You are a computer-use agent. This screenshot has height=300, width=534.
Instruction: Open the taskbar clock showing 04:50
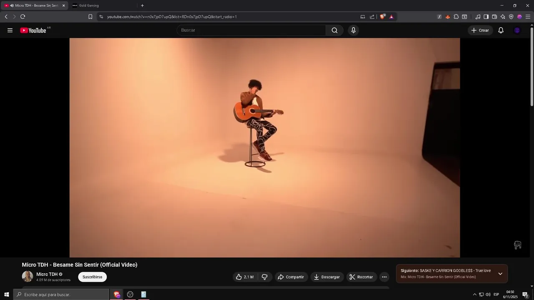point(510,295)
